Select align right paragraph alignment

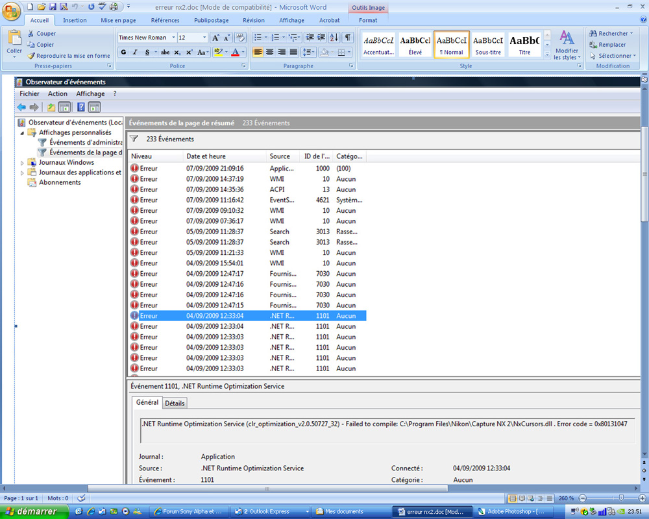click(282, 52)
